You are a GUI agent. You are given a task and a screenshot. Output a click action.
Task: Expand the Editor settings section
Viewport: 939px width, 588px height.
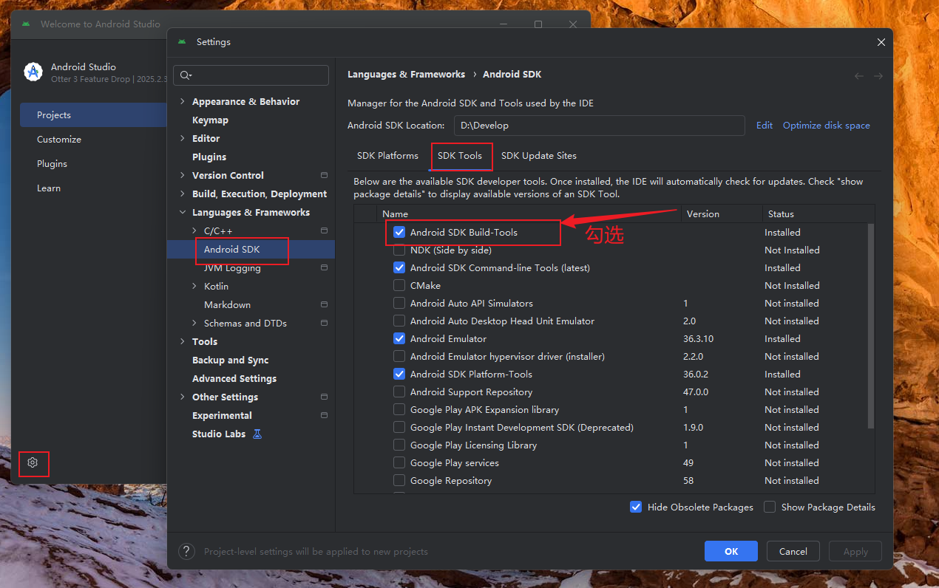click(183, 138)
